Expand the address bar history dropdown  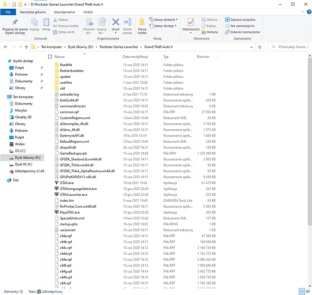click(251, 47)
